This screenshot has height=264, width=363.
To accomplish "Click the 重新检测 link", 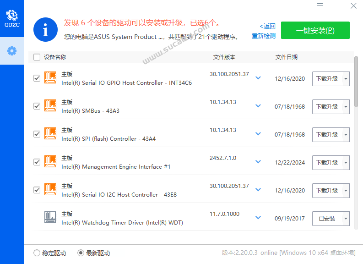I will coord(263,36).
